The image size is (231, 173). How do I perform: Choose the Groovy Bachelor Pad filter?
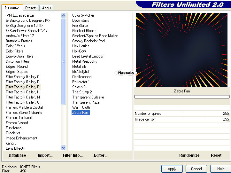(x=89, y=41)
